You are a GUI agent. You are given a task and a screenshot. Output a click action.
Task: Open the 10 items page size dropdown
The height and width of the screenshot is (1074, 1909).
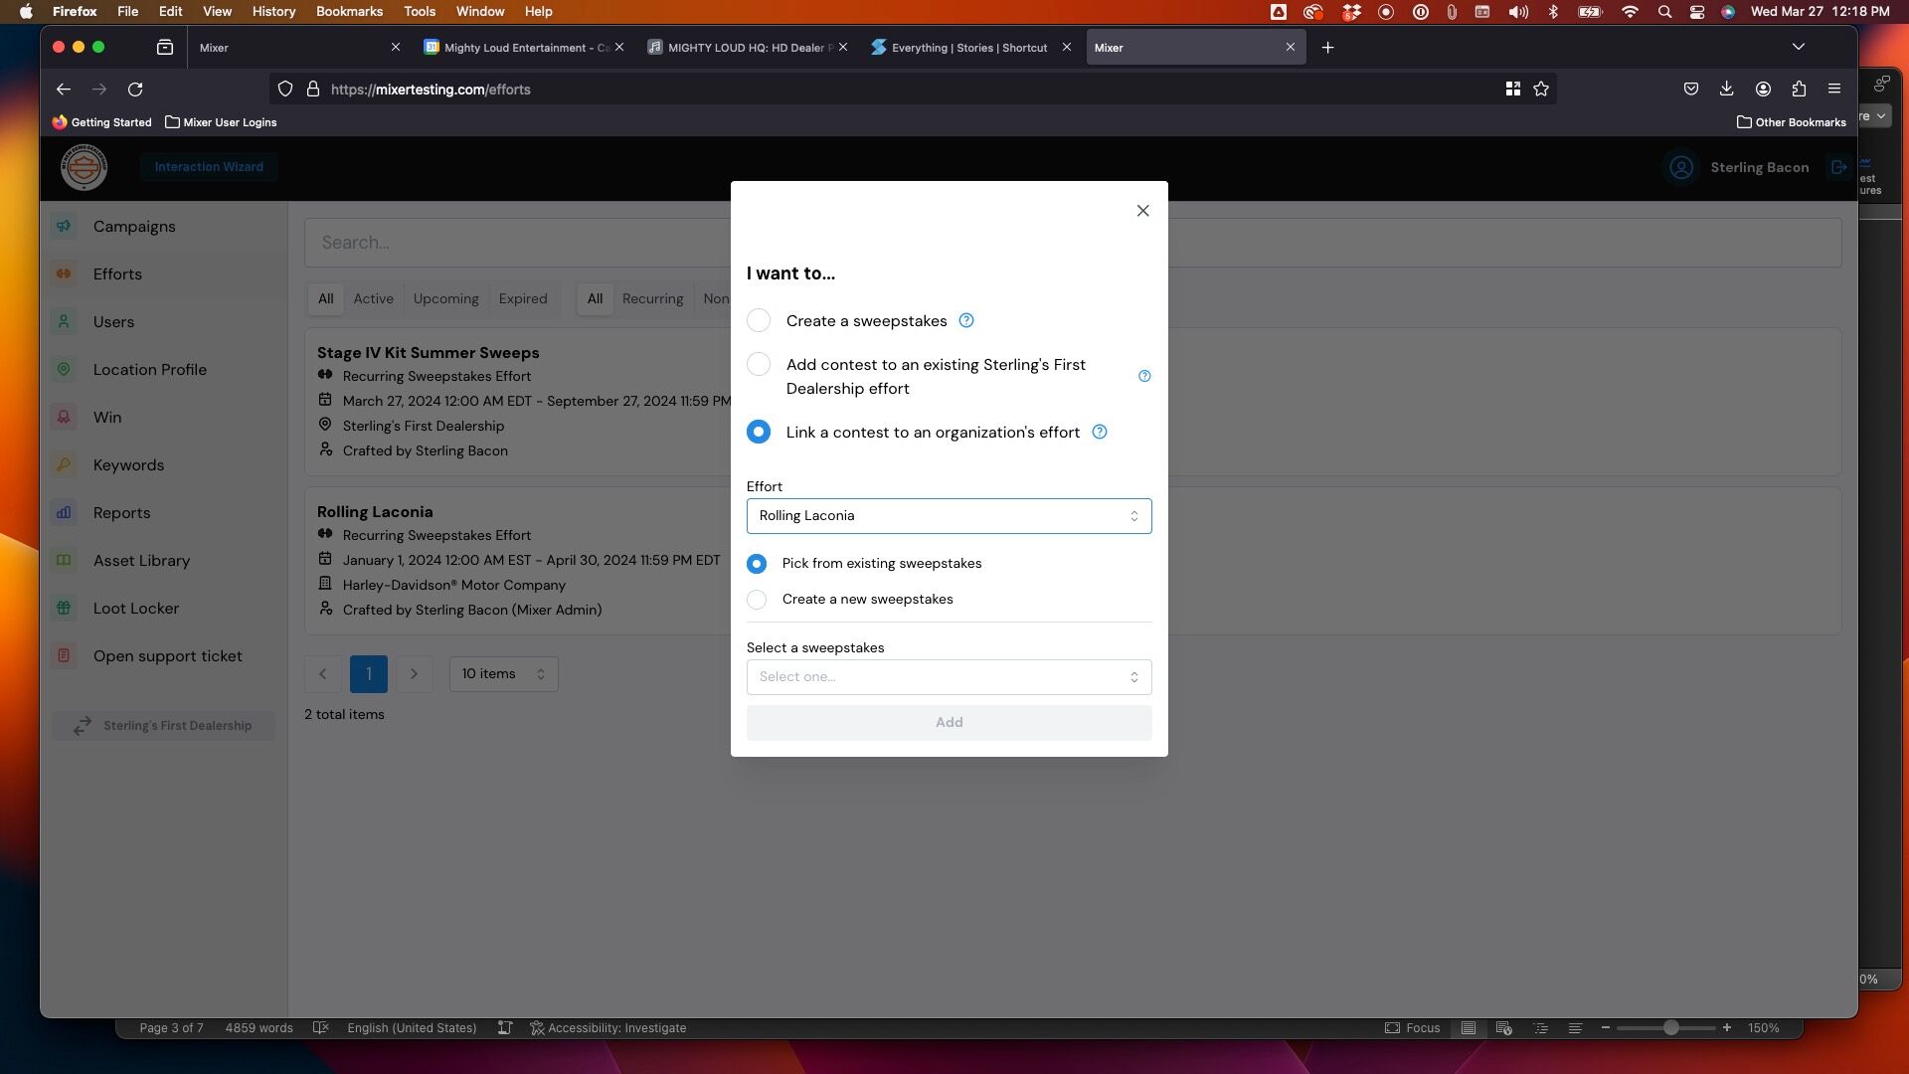(503, 674)
